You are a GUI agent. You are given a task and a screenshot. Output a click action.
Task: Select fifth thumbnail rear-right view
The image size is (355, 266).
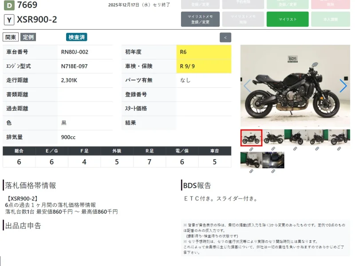pyautogui.click(x=339, y=138)
